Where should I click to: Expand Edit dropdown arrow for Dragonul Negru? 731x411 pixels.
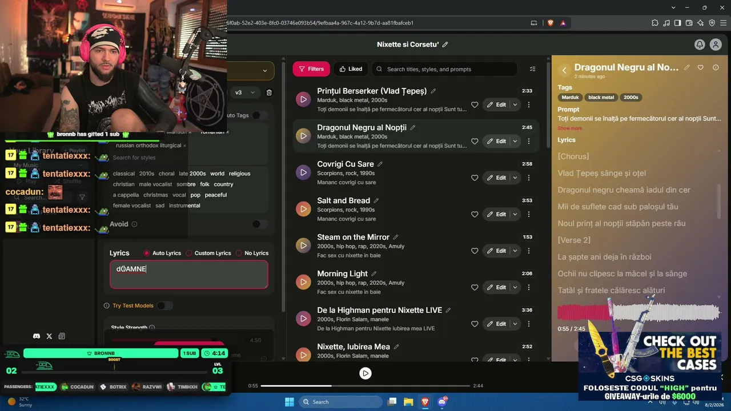(515, 142)
